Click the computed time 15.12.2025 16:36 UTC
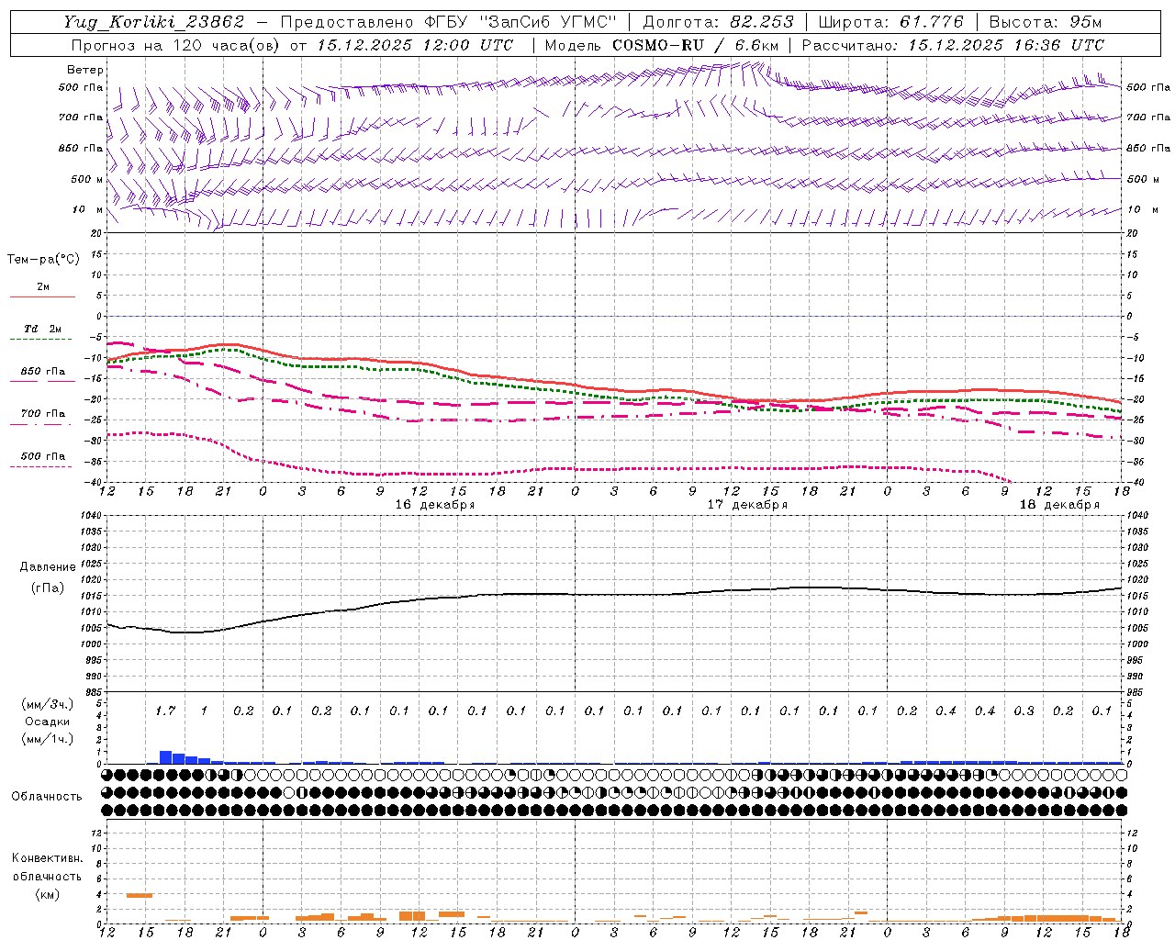The width and height of the screenshot is (1175, 940). point(1006,45)
